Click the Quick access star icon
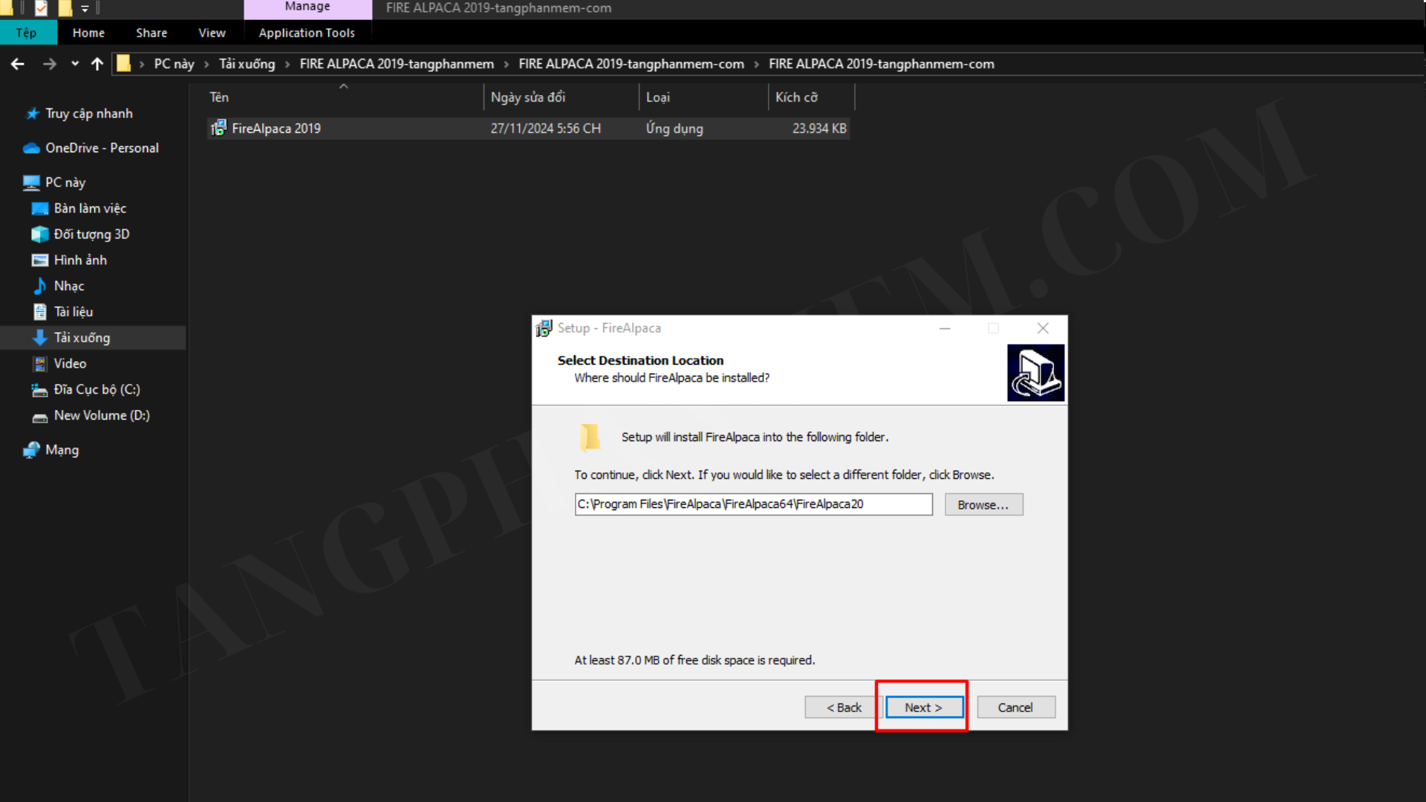 [x=33, y=114]
